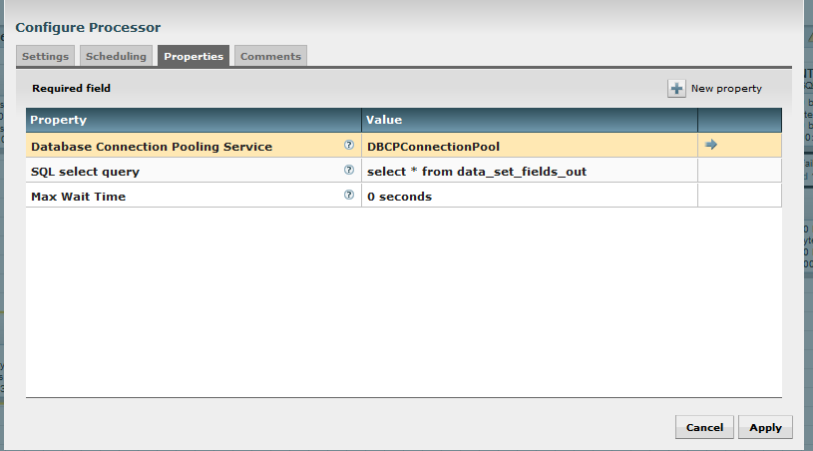Open the Scheduling tab
The height and width of the screenshot is (451, 813).
[116, 57]
